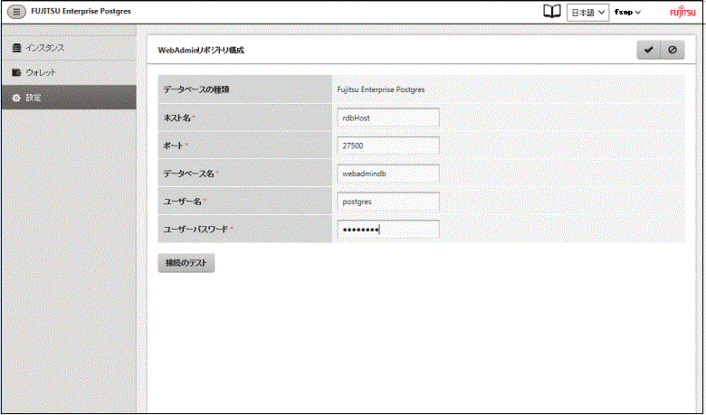Click the ユーザーパスワード label
This screenshot has width=706, height=415.
[x=196, y=230]
